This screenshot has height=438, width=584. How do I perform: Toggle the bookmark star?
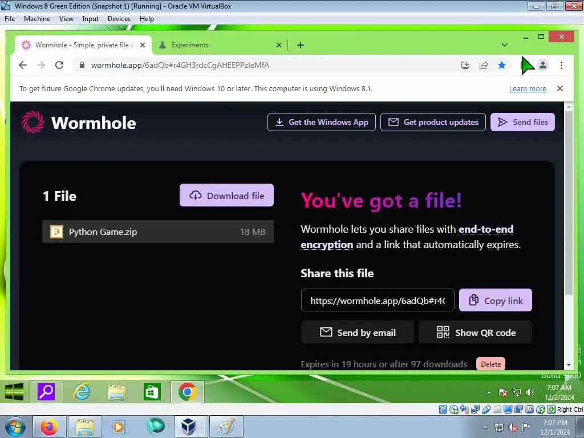502,66
